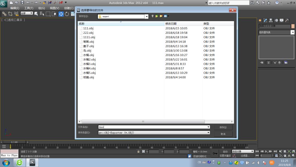Screen dimensions: 296x167
Task: Click the Open File folder icon
Action: click(x=17, y=2)
